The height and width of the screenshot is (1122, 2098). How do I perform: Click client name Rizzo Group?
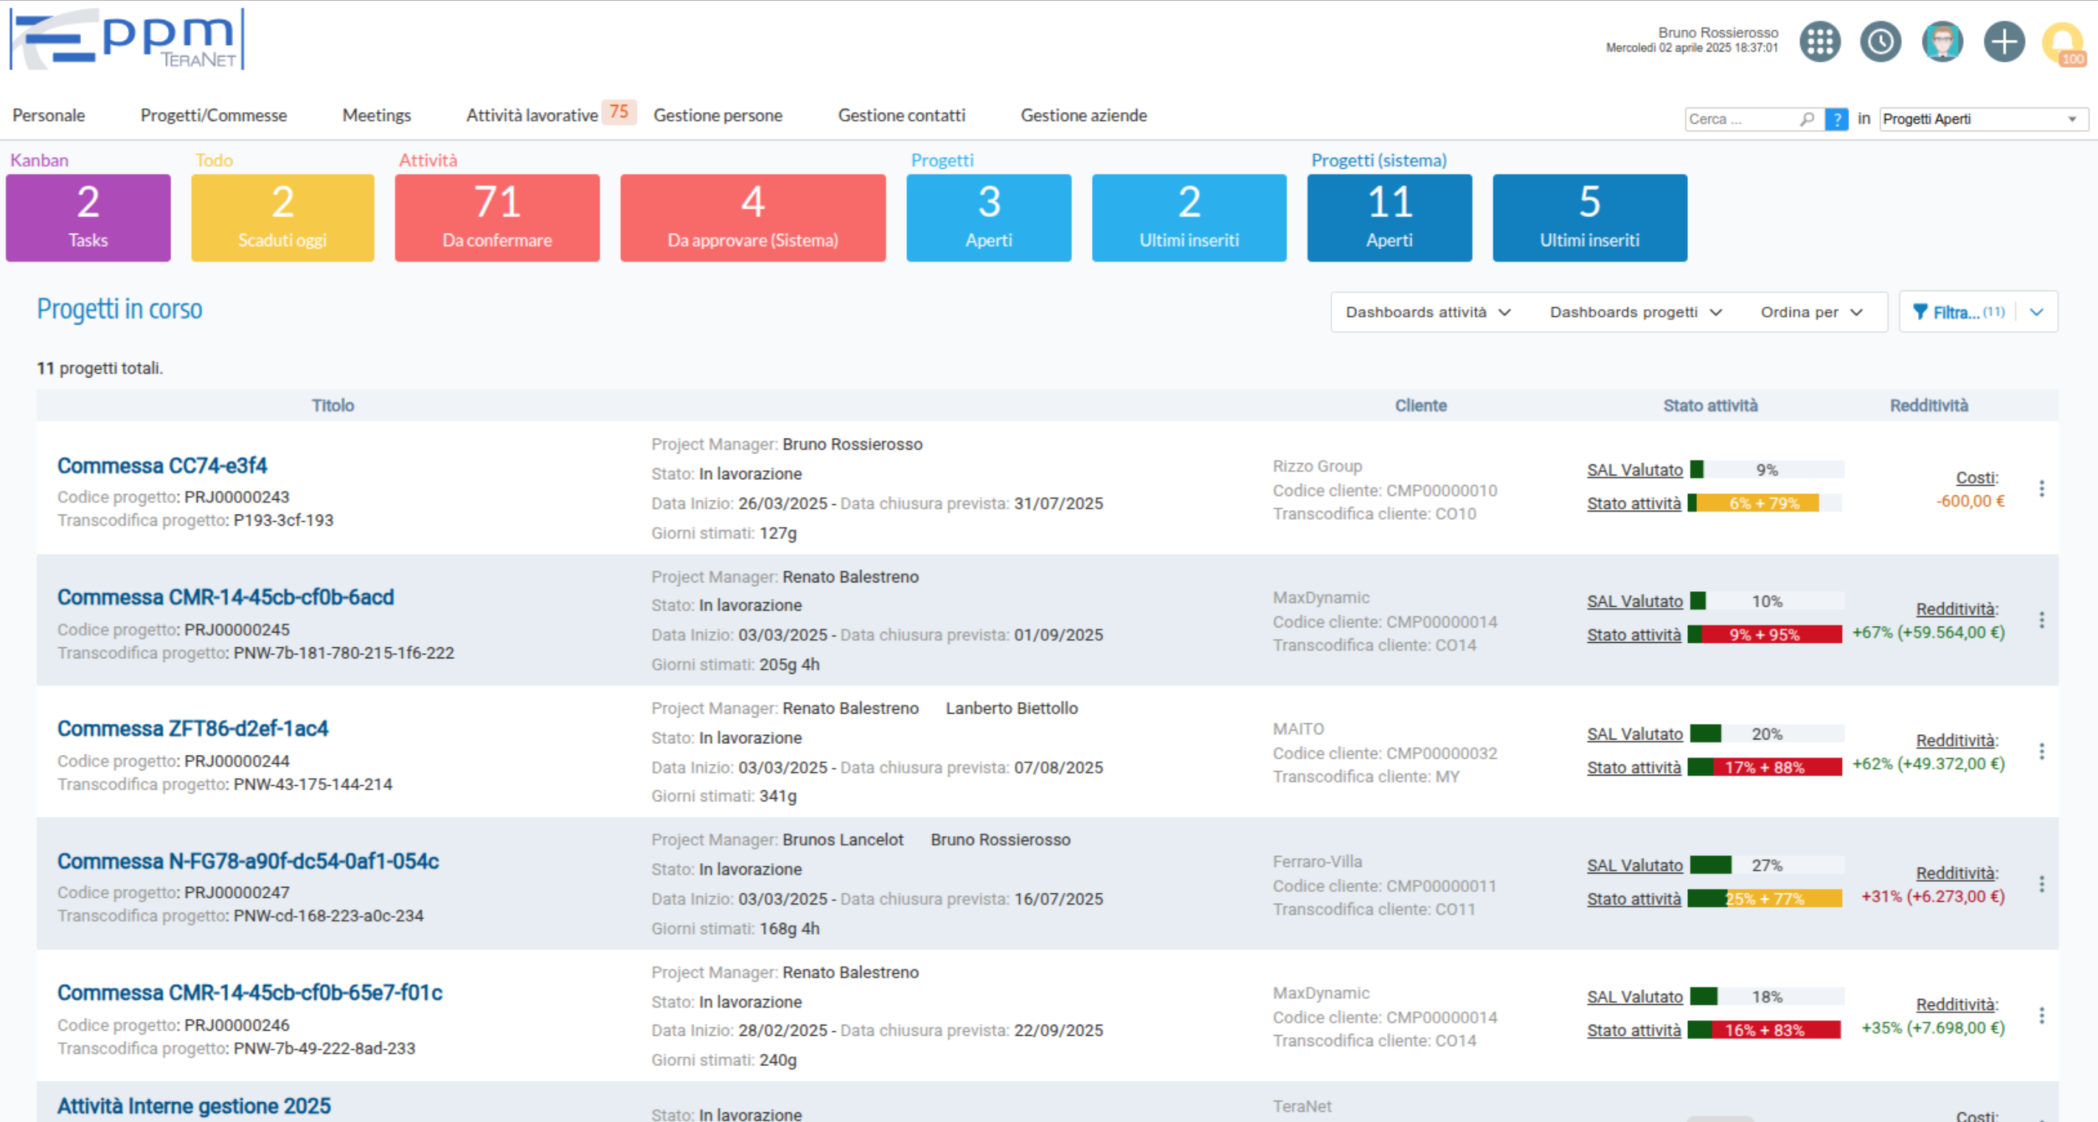(1317, 467)
